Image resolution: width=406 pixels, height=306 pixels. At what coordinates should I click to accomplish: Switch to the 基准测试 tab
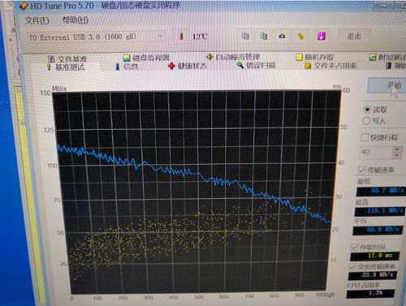(x=66, y=67)
